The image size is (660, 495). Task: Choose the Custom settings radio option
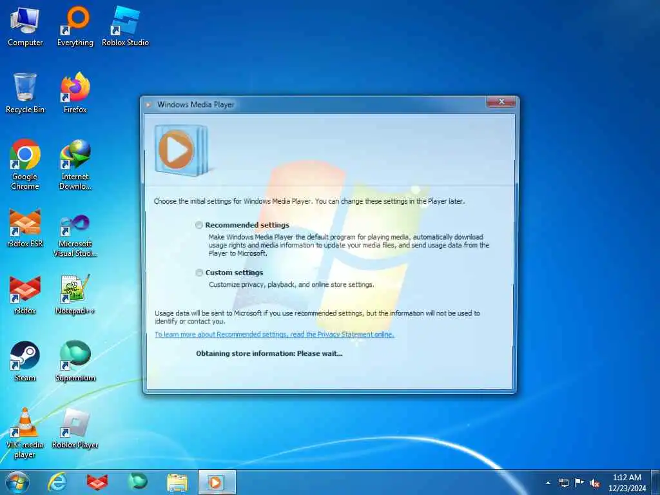pyautogui.click(x=199, y=273)
